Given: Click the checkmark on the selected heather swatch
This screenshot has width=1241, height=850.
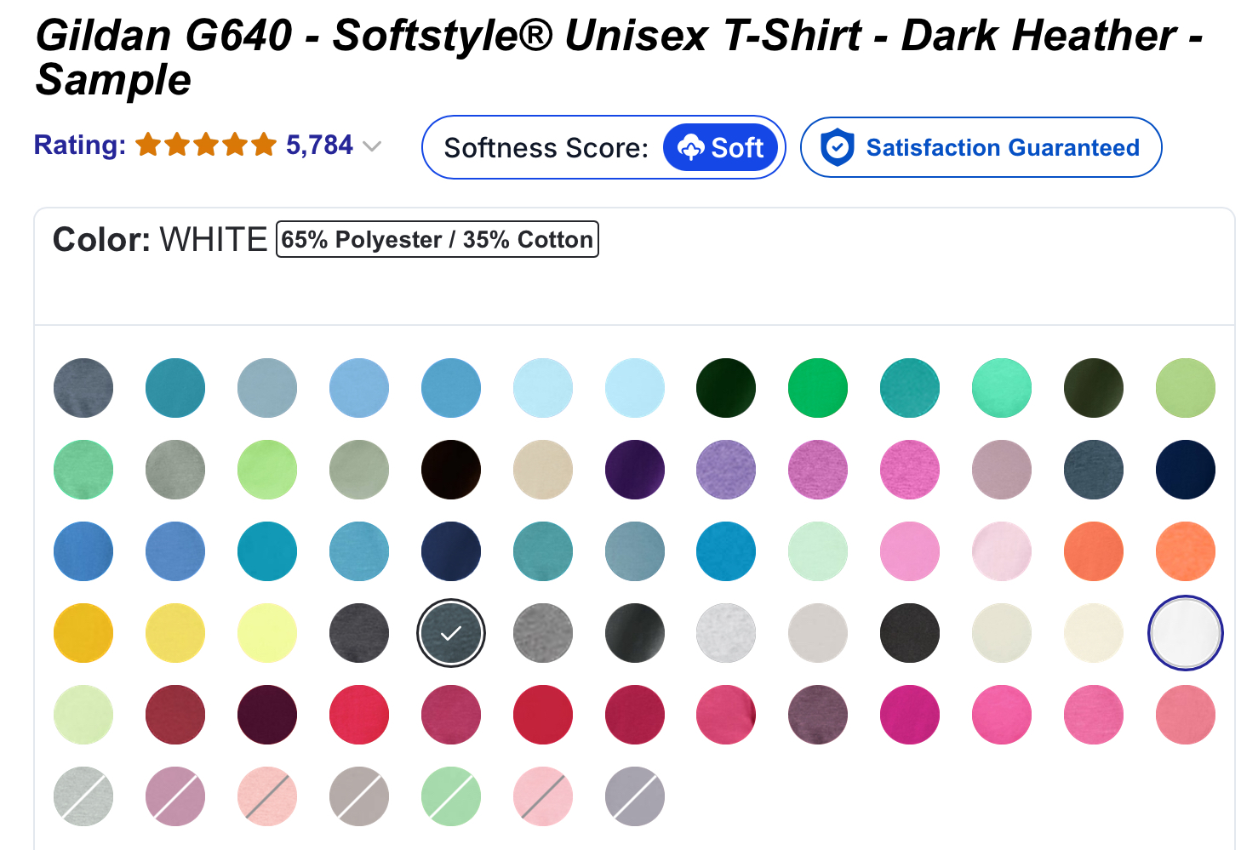Looking at the screenshot, I should [x=451, y=633].
